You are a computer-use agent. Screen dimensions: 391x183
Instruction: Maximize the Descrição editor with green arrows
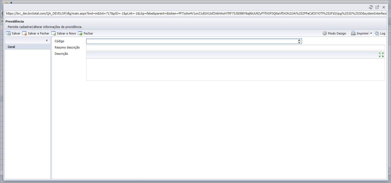point(381,55)
